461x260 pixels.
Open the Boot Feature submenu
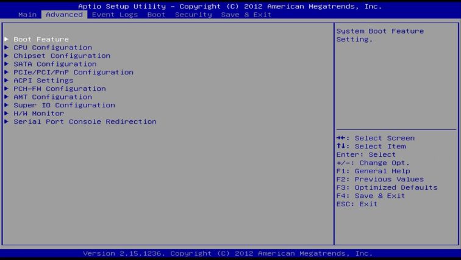[x=41, y=39]
